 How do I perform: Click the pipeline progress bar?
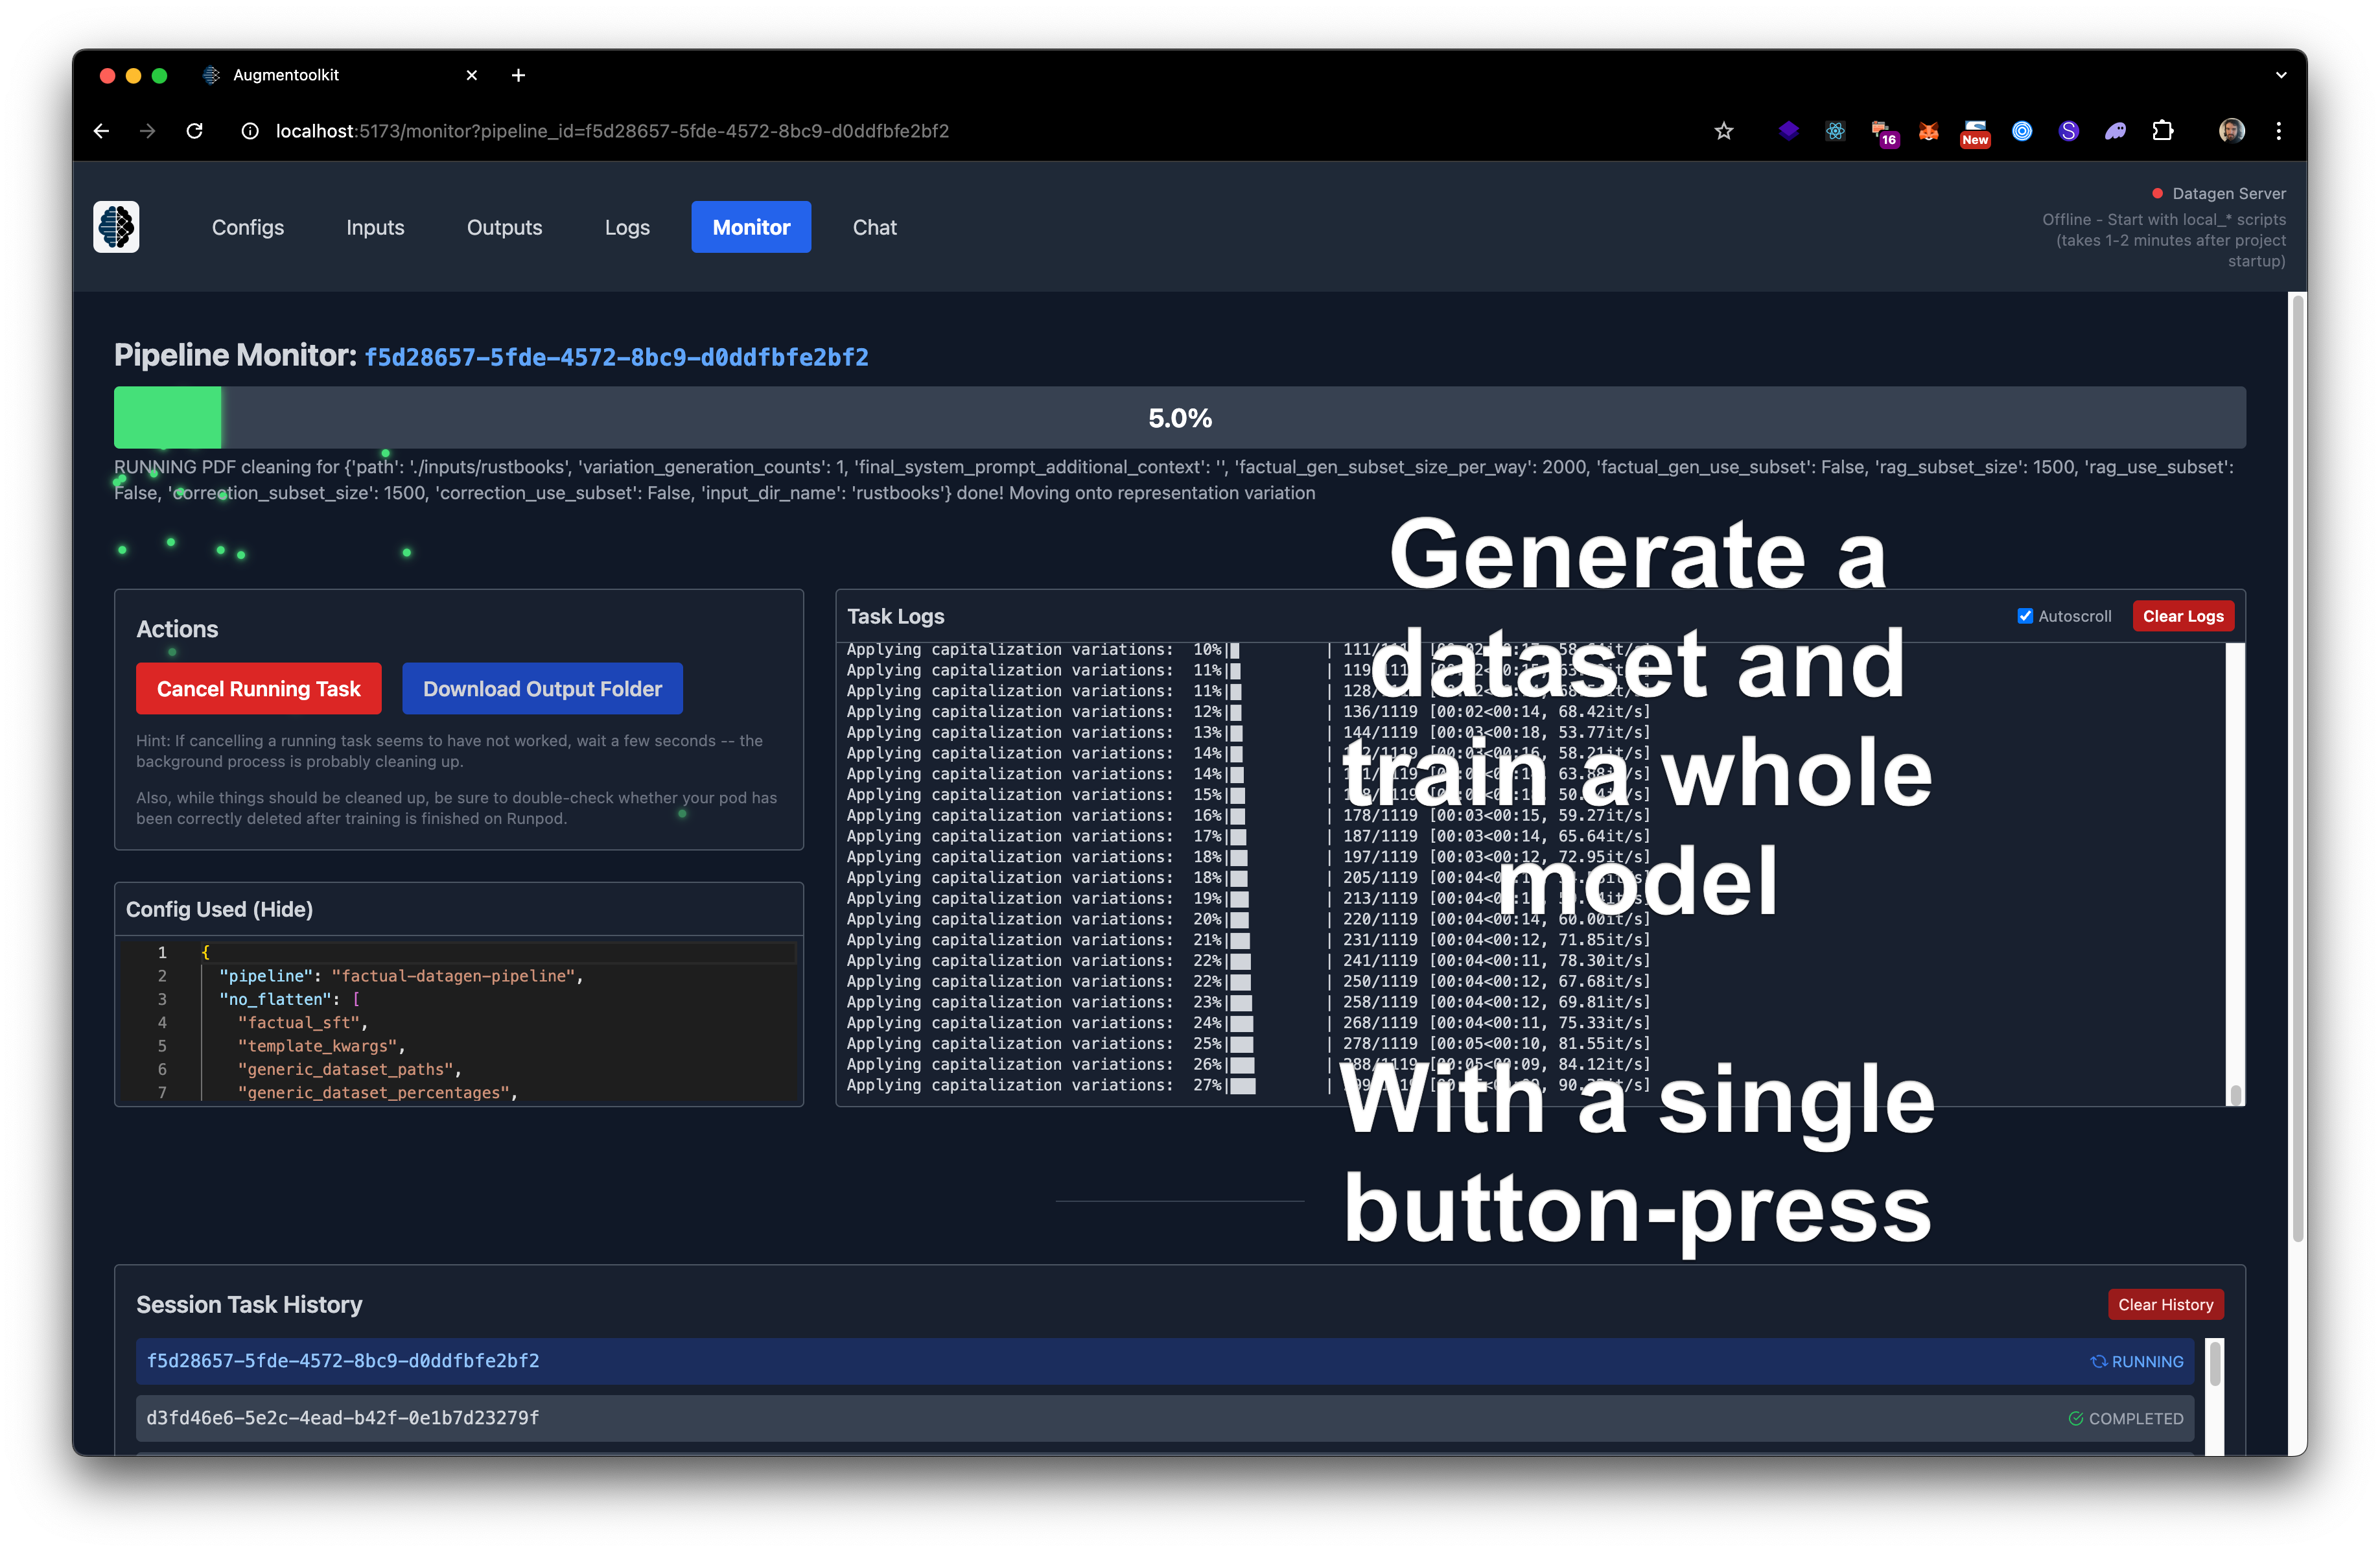[x=1180, y=417]
